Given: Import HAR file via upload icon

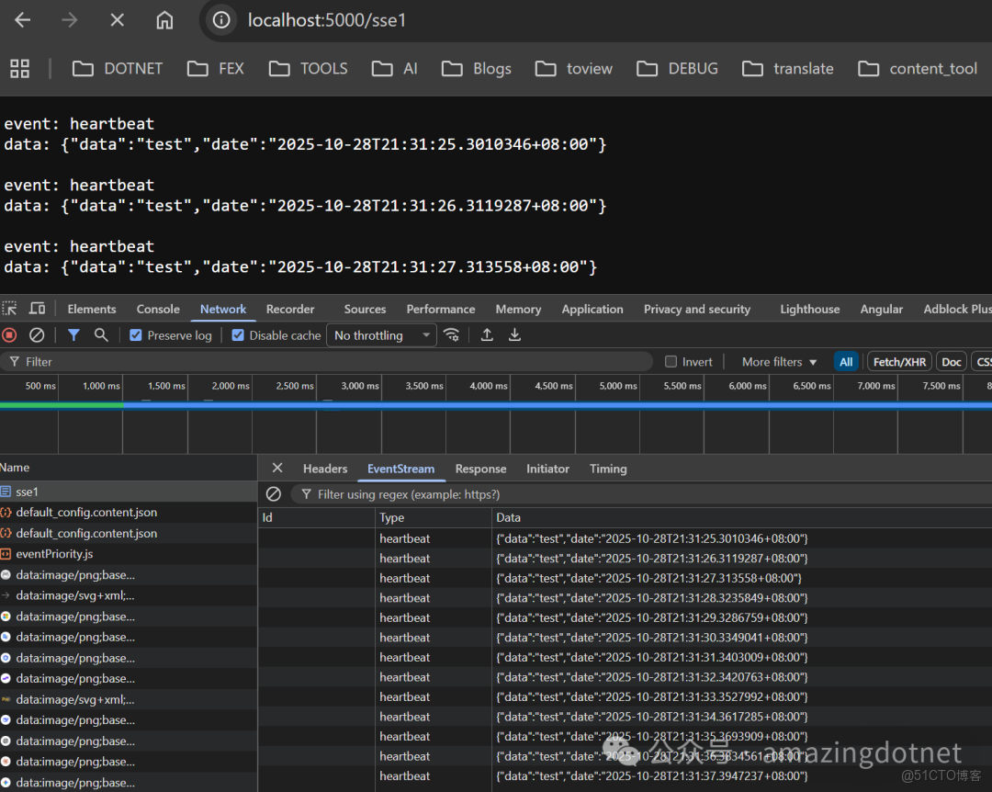Looking at the screenshot, I should (487, 334).
